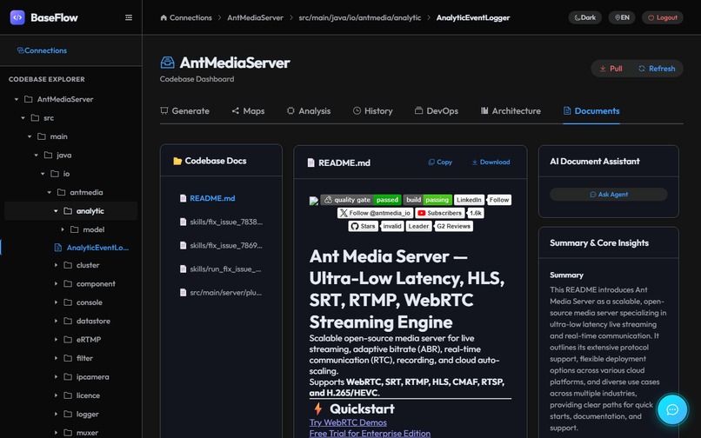The width and height of the screenshot is (701, 438).
Task: Open the Architecture tab
Action: click(511, 111)
